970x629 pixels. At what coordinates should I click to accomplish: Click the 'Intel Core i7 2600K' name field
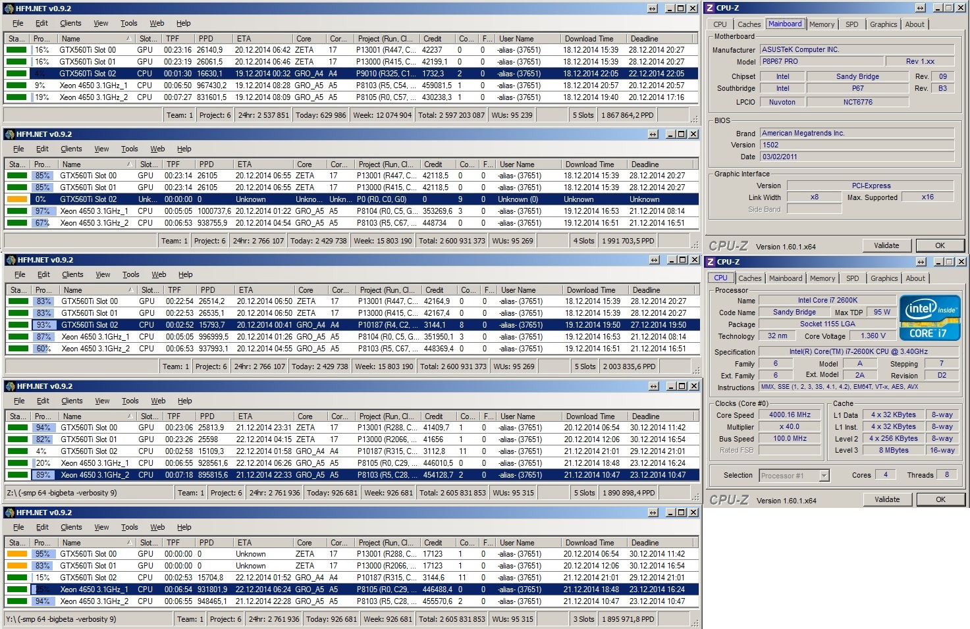(827, 300)
